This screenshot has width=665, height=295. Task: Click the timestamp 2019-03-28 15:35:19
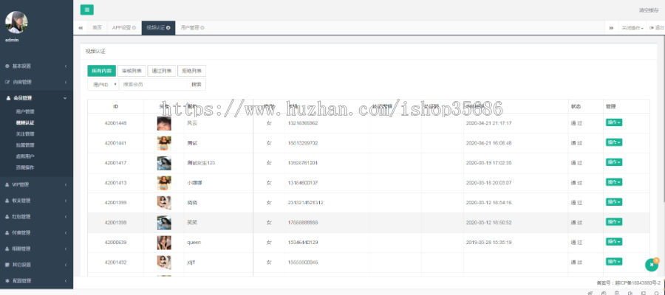(x=488, y=243)
